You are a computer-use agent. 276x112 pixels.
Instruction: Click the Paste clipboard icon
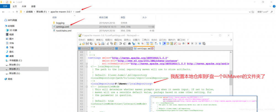pos(115,43)
